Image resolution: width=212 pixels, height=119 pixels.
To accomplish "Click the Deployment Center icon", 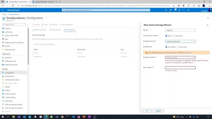I will point(3,65).
